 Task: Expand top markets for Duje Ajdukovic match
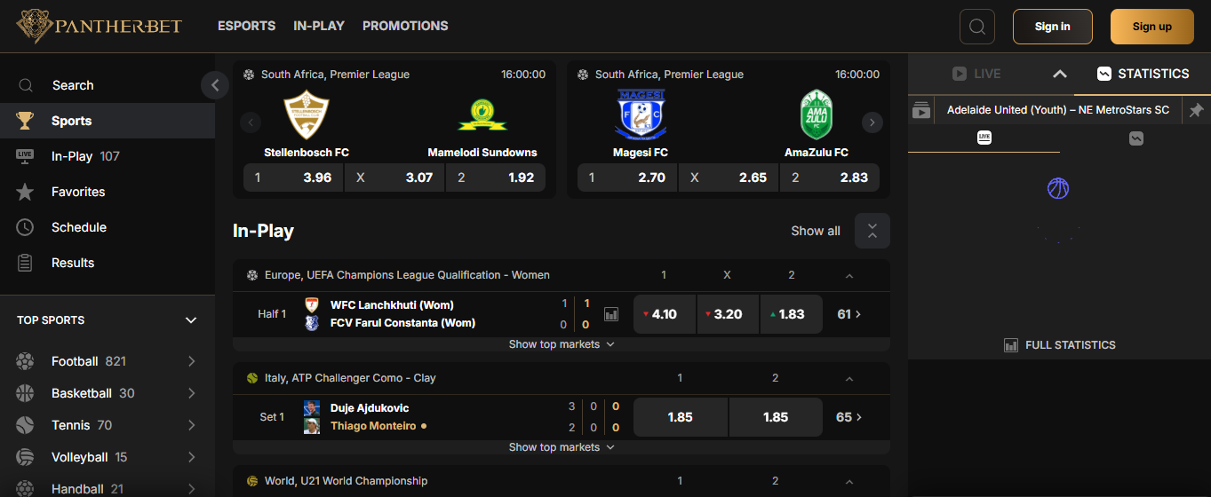562,447
